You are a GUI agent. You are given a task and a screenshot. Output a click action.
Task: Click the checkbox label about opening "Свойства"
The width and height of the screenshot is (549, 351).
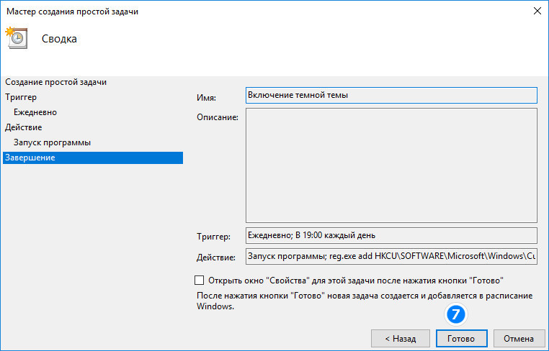coord(356,281)
